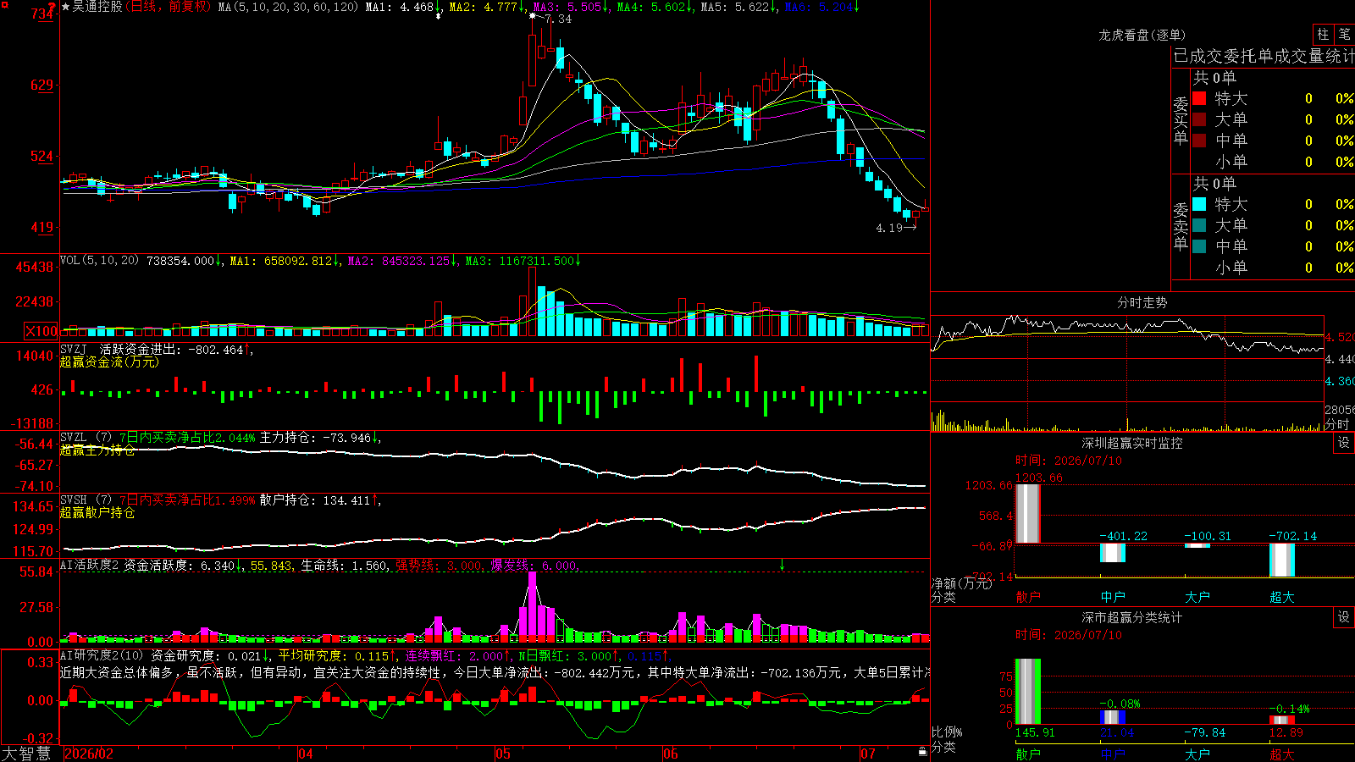Select the 成交量统计 tab
1355x762 pixels.
coord(1314,56)
